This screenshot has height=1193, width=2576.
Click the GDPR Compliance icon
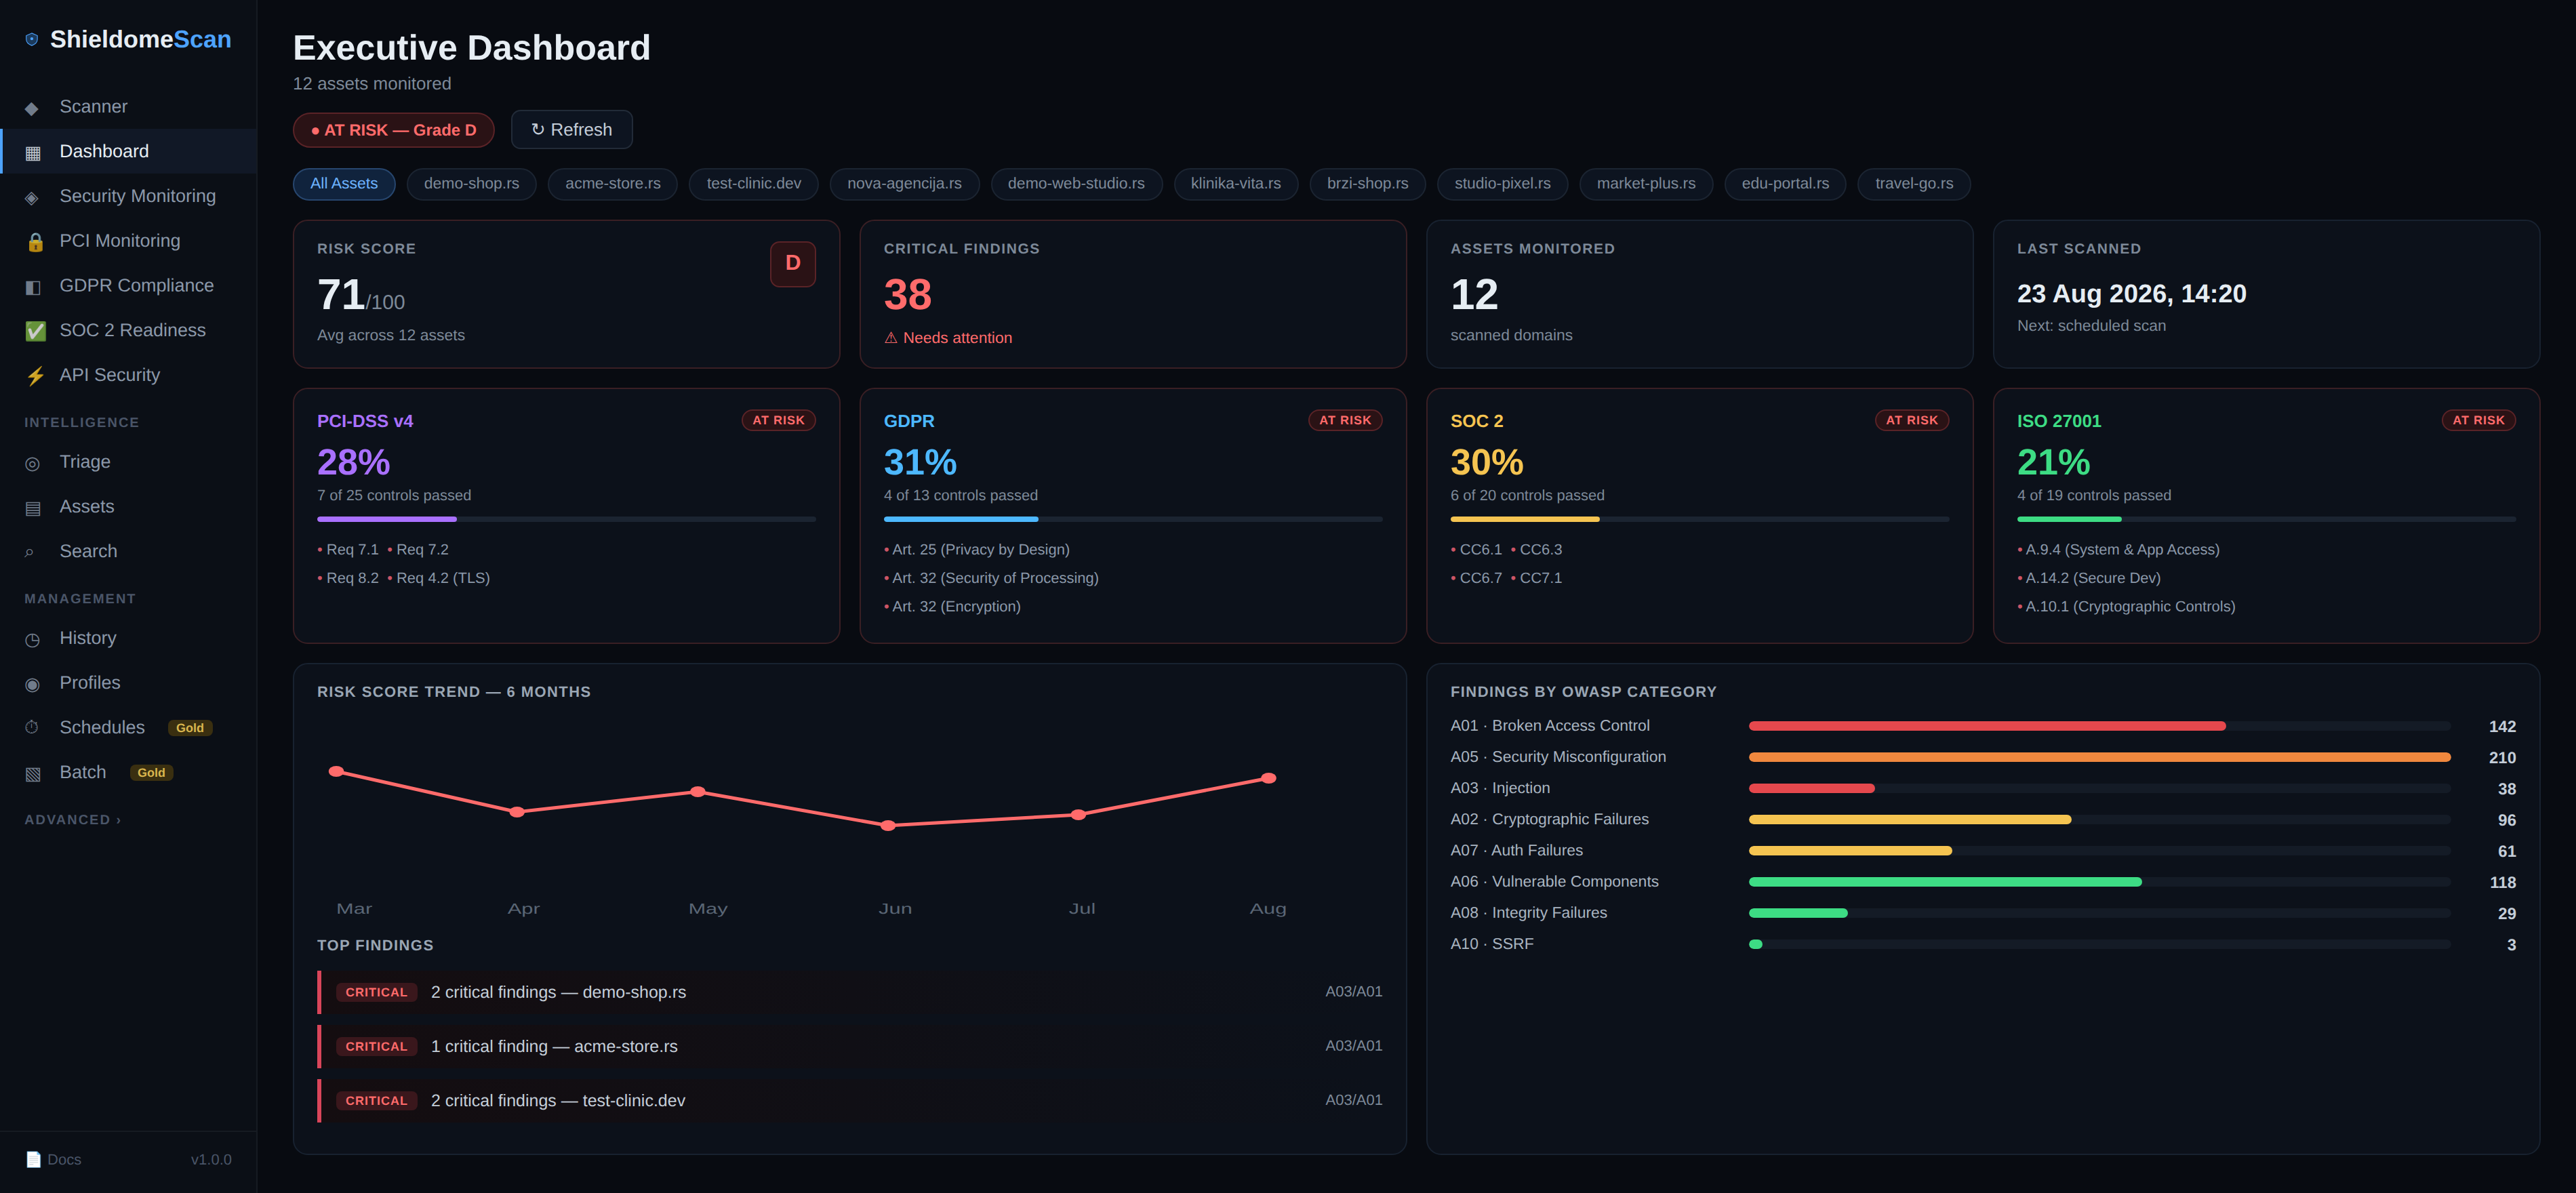pos(33,287)
